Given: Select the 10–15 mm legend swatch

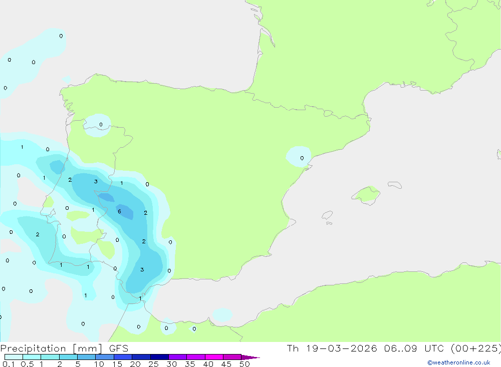Looking at the screenshot, I should 105,357.
